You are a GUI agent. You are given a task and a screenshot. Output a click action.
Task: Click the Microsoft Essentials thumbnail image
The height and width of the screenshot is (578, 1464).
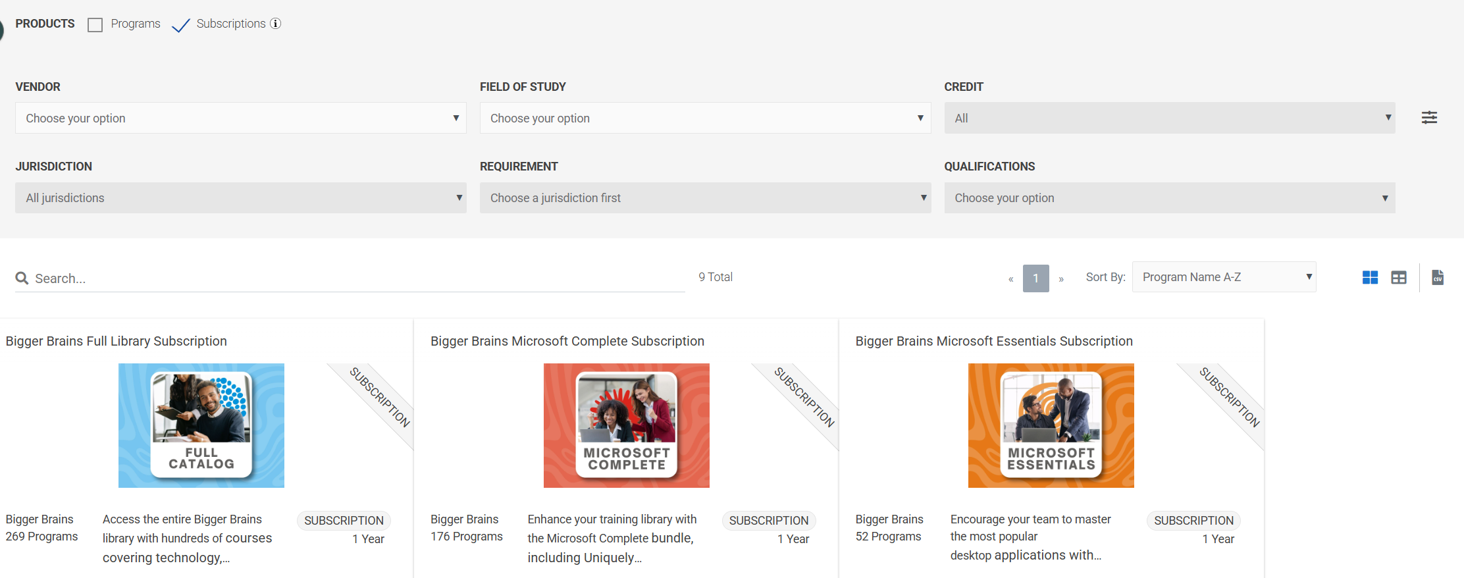pos(1051,425)
